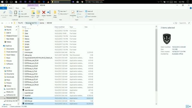Refresh the MOHW folder view
Screen dimensions: 192x108
click(x=176, y=23)
